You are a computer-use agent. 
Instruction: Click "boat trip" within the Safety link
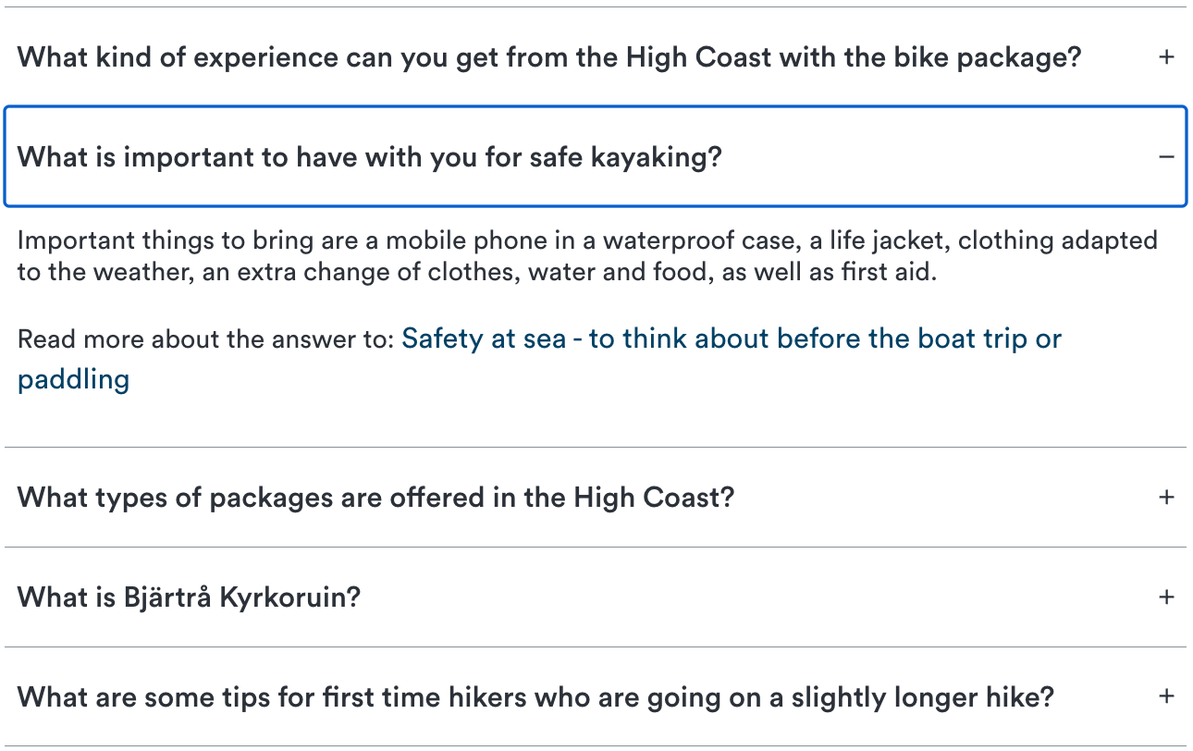pos(972,339)
